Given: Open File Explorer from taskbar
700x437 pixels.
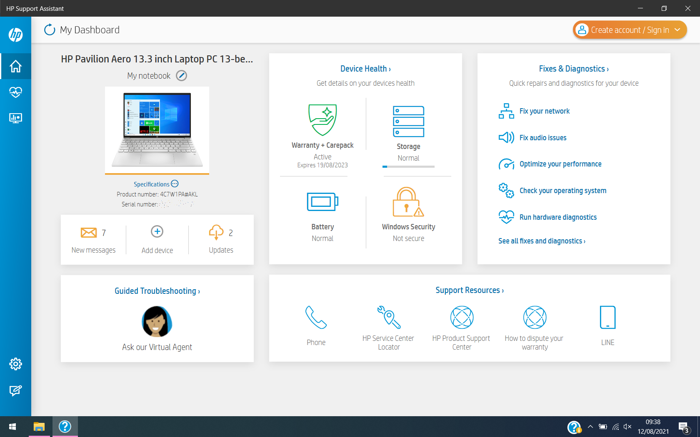Looking at the screenshot, I should tap(39, 427).
